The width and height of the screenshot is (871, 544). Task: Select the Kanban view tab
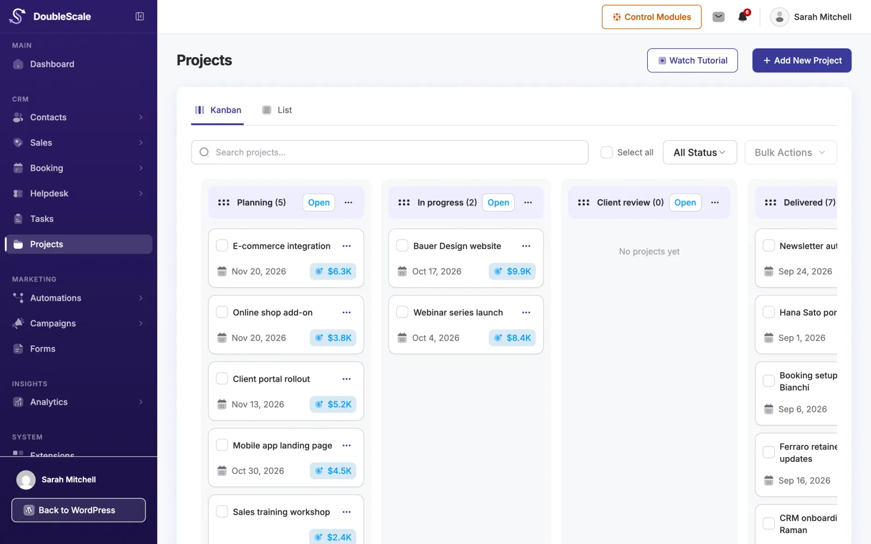(x=218, y=110)
